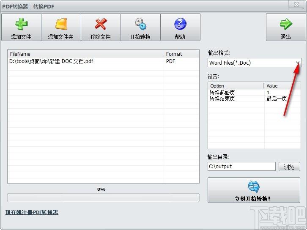Viewport: 307px width, 230px height.
Task: Click the end page value 最后一页
Action: click(277, 99)
